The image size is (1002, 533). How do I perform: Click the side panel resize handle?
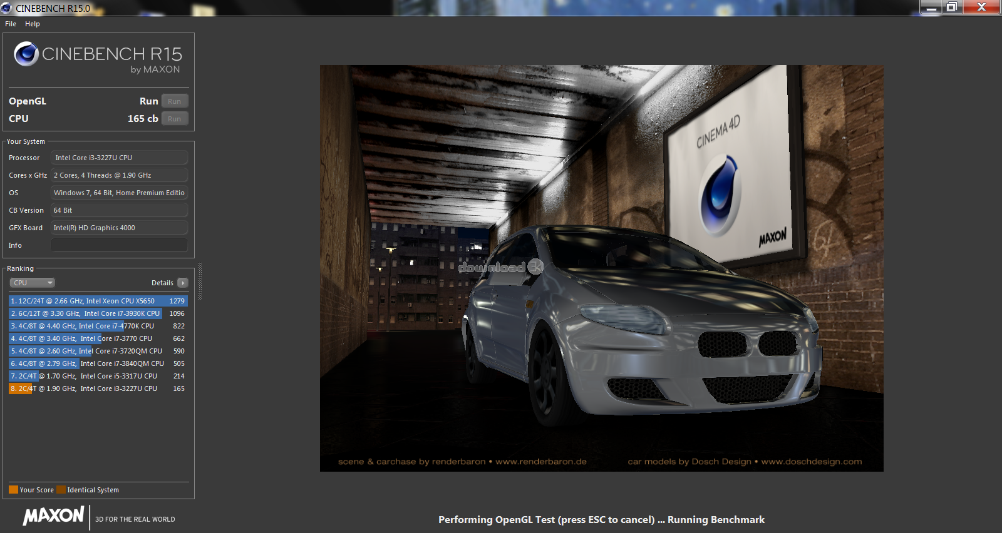coord(200,282)
